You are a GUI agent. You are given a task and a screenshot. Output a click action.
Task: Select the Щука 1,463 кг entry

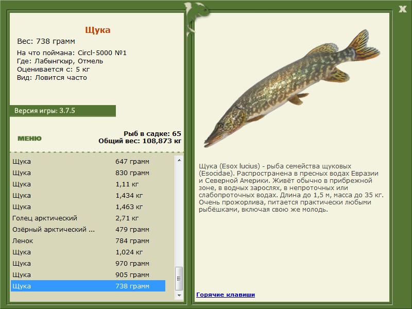(88, 207)
